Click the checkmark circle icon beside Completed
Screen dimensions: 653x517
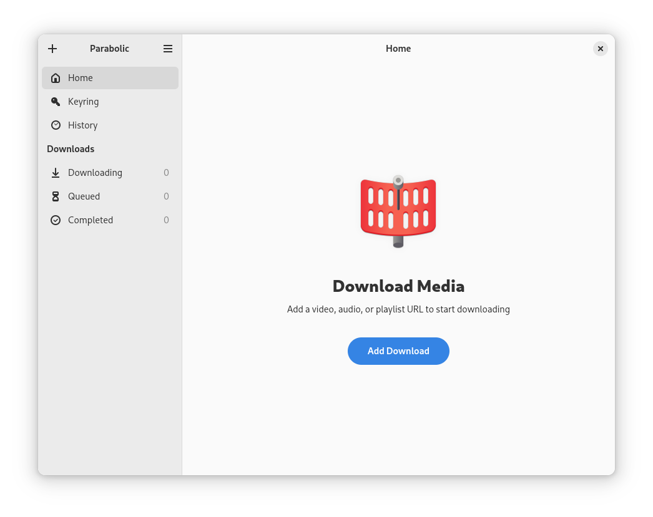56,220
